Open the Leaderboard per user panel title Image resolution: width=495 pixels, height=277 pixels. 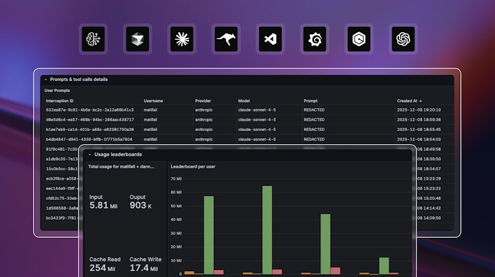point(193,166)
